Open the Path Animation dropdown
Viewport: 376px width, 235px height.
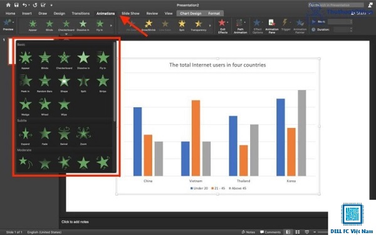(x=240, y=26)
